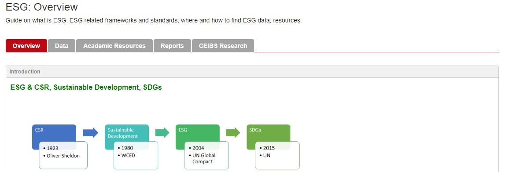Click the 'ESG: Overview' page title
This screenshot has width=505, height=172.
click(x=42, y=7)
